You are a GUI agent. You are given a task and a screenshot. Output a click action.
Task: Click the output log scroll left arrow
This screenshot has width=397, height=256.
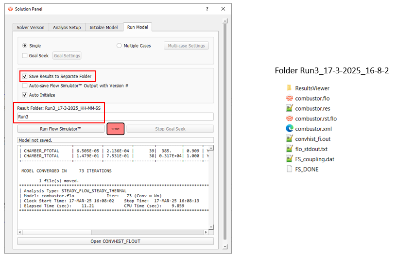(20, 232)
